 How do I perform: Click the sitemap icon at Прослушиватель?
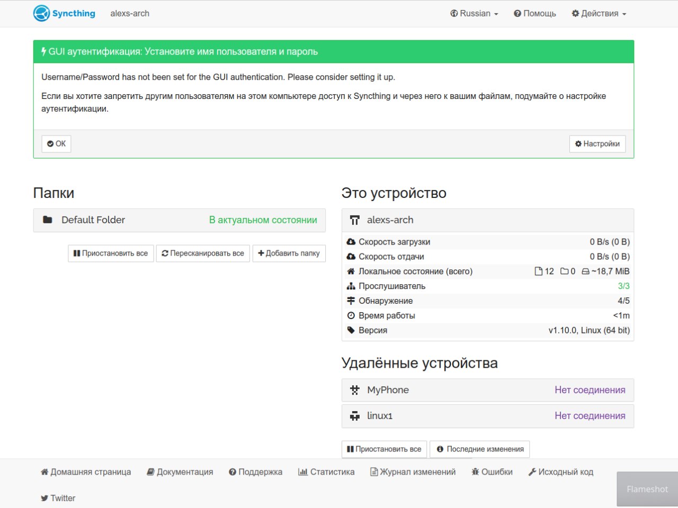(351, 286)
